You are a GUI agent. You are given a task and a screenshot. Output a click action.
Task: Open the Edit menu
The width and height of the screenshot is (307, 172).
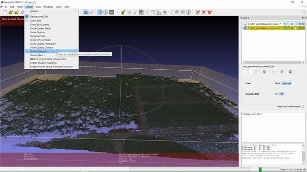(12, 7)
